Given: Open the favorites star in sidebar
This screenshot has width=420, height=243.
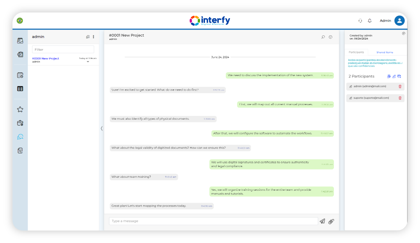Looking at the screenshot, I should click(x=20, y=109).
